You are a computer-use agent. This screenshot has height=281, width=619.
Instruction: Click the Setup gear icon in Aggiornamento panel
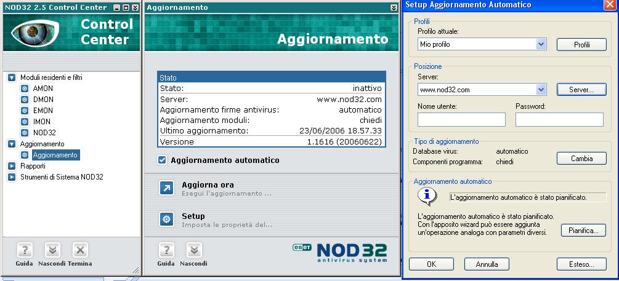pyautogui.click(x=166, y=219)
